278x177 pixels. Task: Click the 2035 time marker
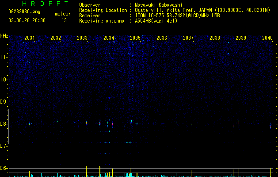pos(135,38)
